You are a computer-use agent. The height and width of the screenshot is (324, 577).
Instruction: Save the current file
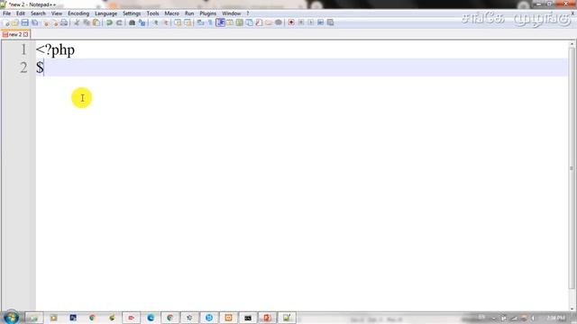[x=24, y=22]
